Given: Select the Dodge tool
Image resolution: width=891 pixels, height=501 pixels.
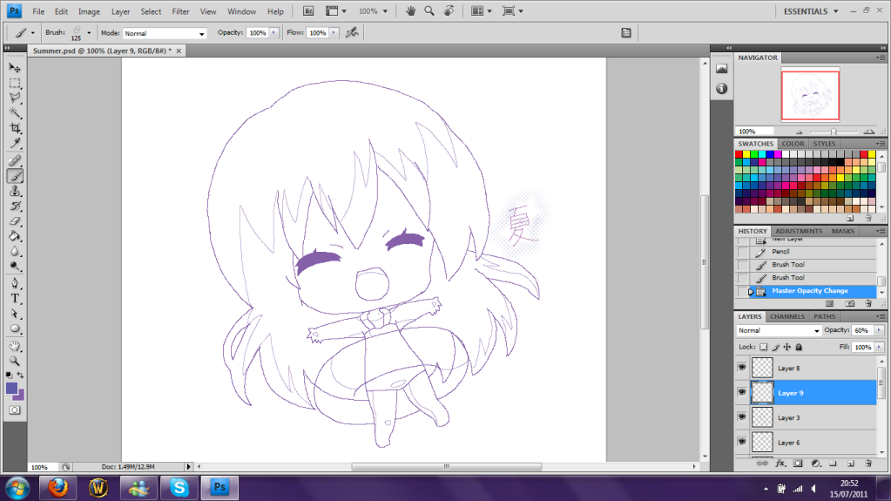Looking at the screenshot, I should point(15,266).
